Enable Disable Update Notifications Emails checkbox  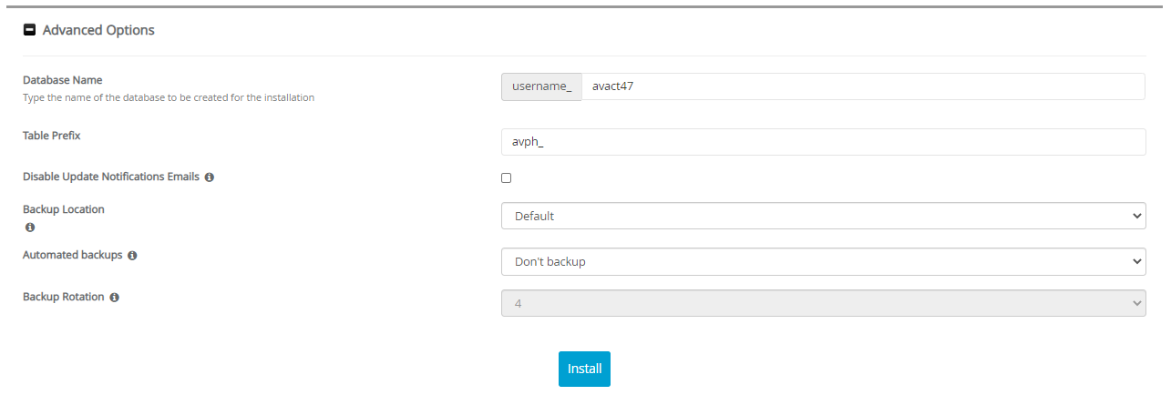point(507,178)
